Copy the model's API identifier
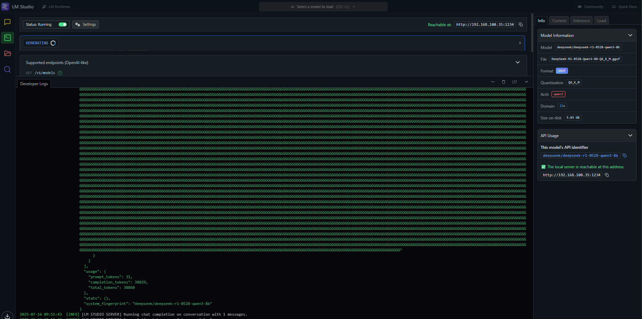This screenshot has width=642, height=319. point(625,155)
